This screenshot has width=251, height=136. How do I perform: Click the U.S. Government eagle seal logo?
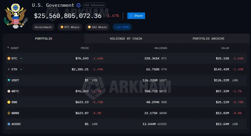click(15, 16)
